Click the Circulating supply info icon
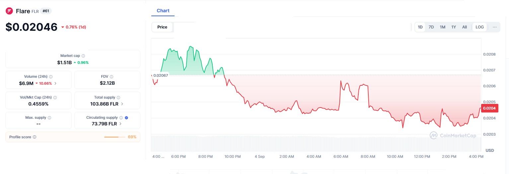The height and width of the screenshot is (174, 509). (121, 118)
